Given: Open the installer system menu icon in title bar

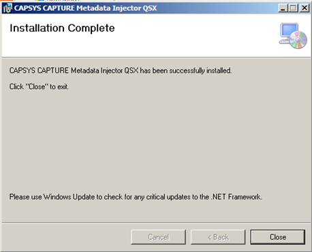Looking at the screenshot, I should coord(7,8).
